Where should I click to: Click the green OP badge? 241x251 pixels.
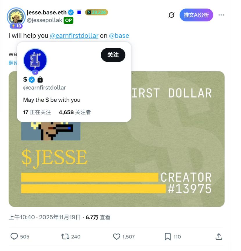pos(69,20)
